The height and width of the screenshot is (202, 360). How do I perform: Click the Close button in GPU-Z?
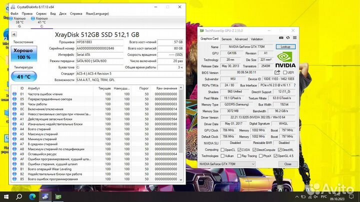tap(287, 164)
